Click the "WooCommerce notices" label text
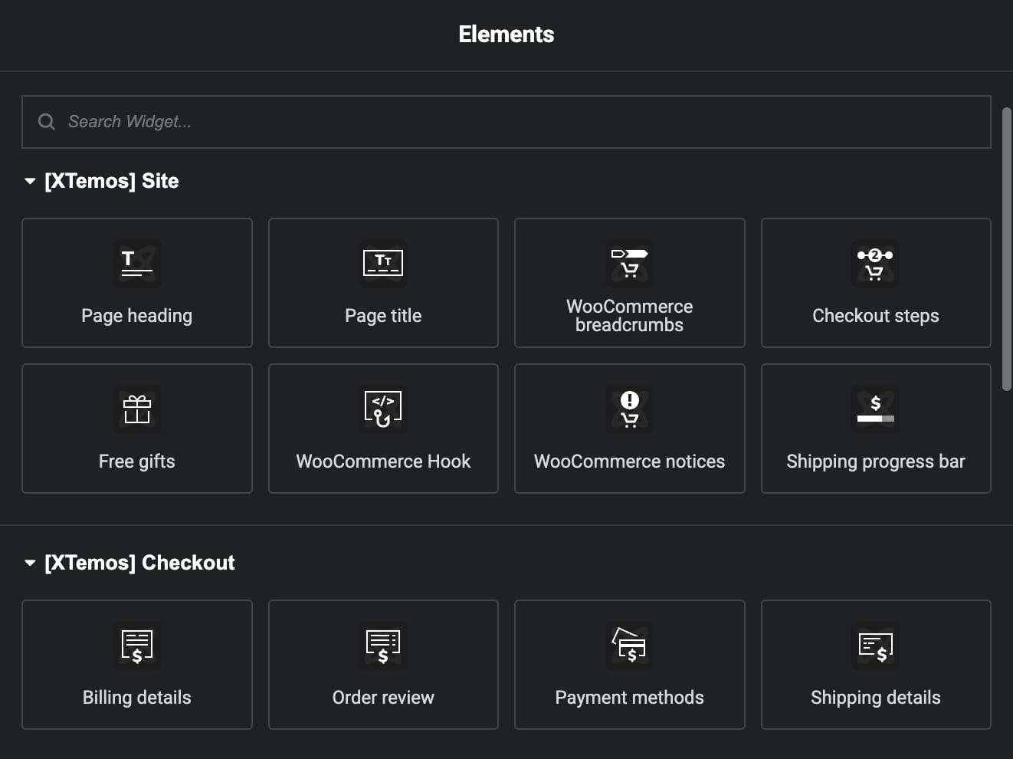 click(630, 462)
